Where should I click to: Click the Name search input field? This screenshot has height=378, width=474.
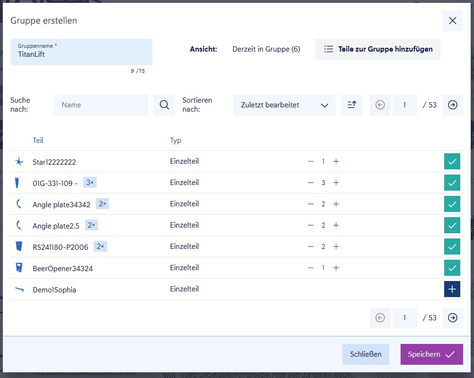tap(101, 105)
